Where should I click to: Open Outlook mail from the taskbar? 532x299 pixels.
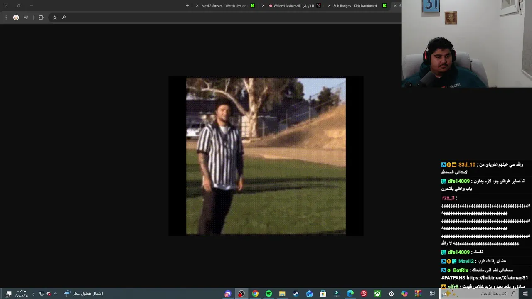(309, 294)
